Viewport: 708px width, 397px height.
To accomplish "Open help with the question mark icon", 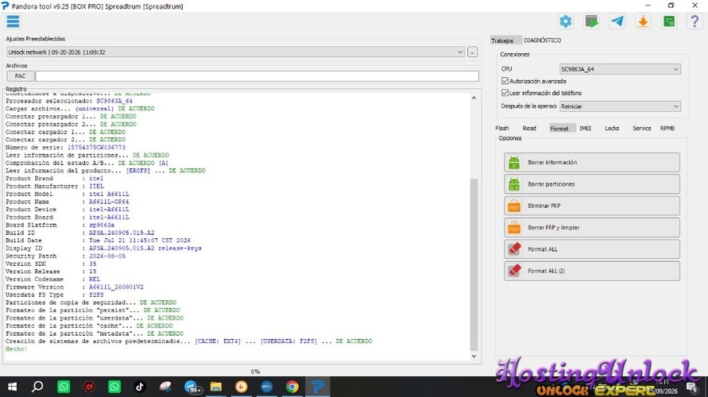I will tap(694, 21).
